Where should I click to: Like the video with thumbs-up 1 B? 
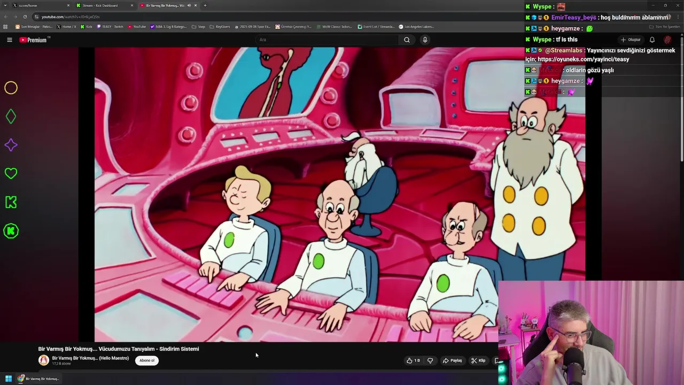click(413, 360)
